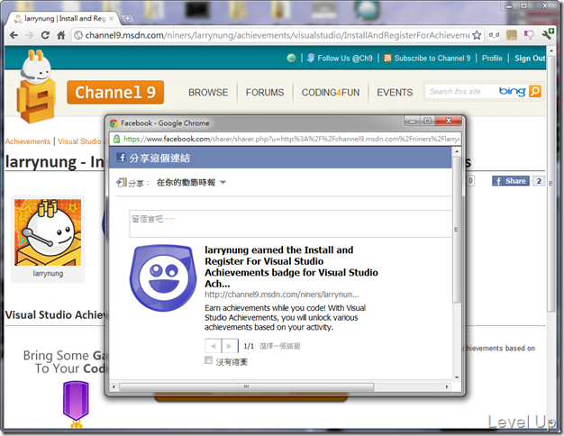The image size is (564, 436).
Task: Maximize the Facebook popup window
Action: point(428,121)
